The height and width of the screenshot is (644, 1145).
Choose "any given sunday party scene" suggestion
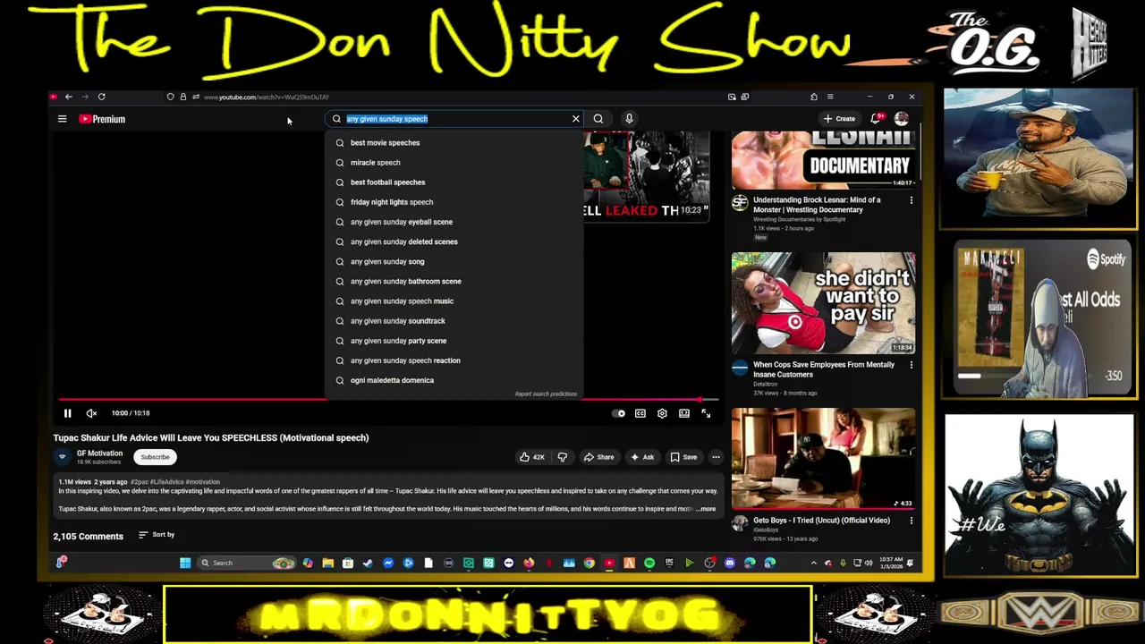point(454,341)
